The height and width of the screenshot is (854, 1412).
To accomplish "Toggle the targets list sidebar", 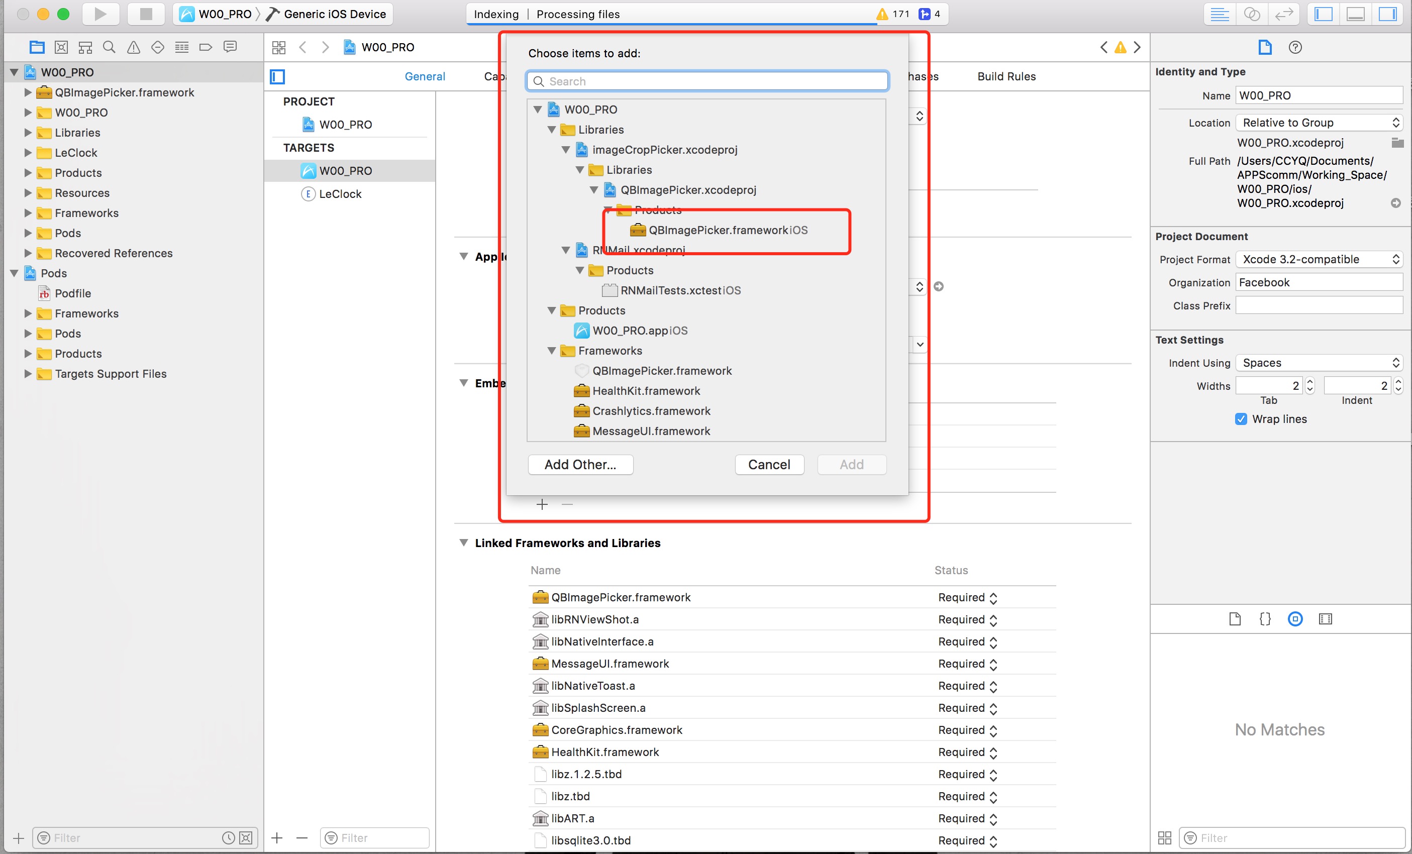I will [278, 76].
